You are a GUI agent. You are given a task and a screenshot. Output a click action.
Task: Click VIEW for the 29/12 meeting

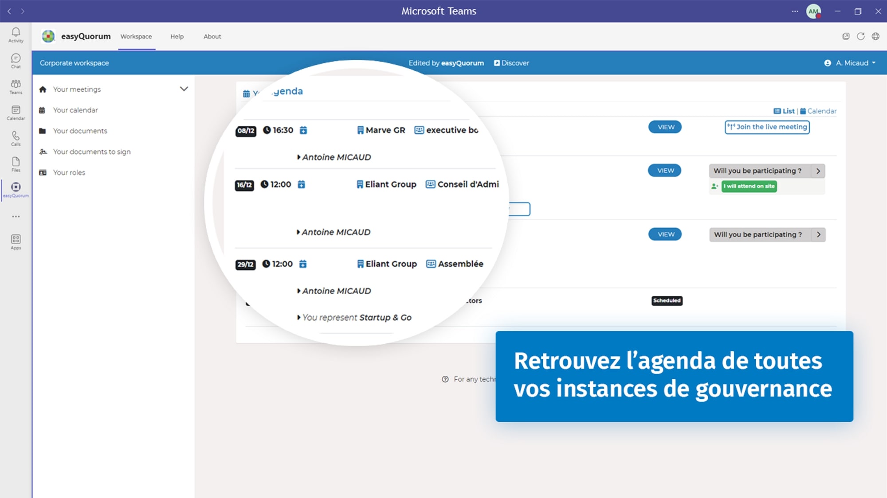click(x=665, y=234)
